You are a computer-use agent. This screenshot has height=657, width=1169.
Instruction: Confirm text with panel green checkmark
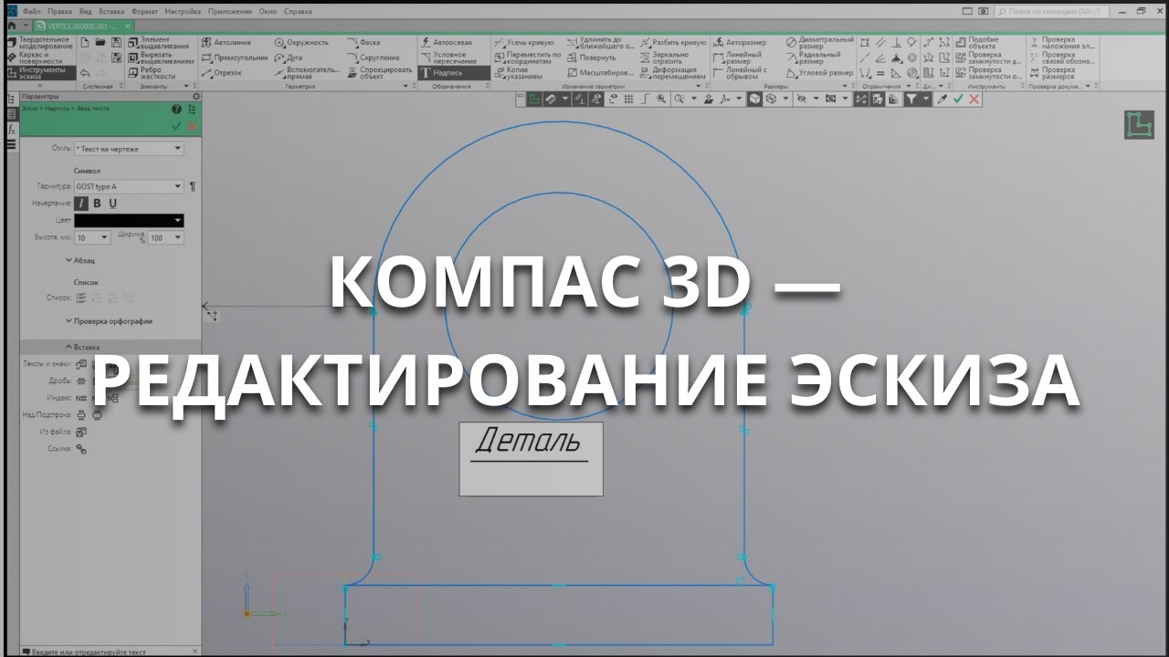[x=176, y=126]
